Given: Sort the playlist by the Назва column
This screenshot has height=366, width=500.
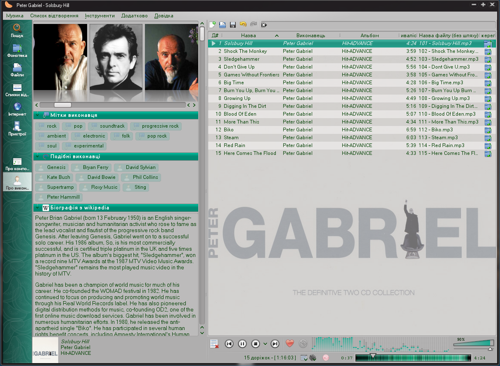Looking at the screenshot, I should 251,36.
